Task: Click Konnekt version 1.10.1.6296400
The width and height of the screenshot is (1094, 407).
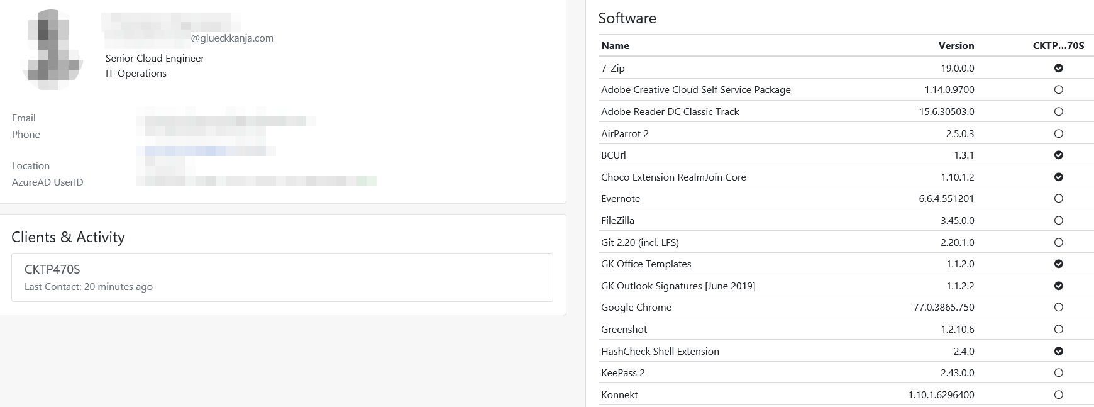Action: 941,394
